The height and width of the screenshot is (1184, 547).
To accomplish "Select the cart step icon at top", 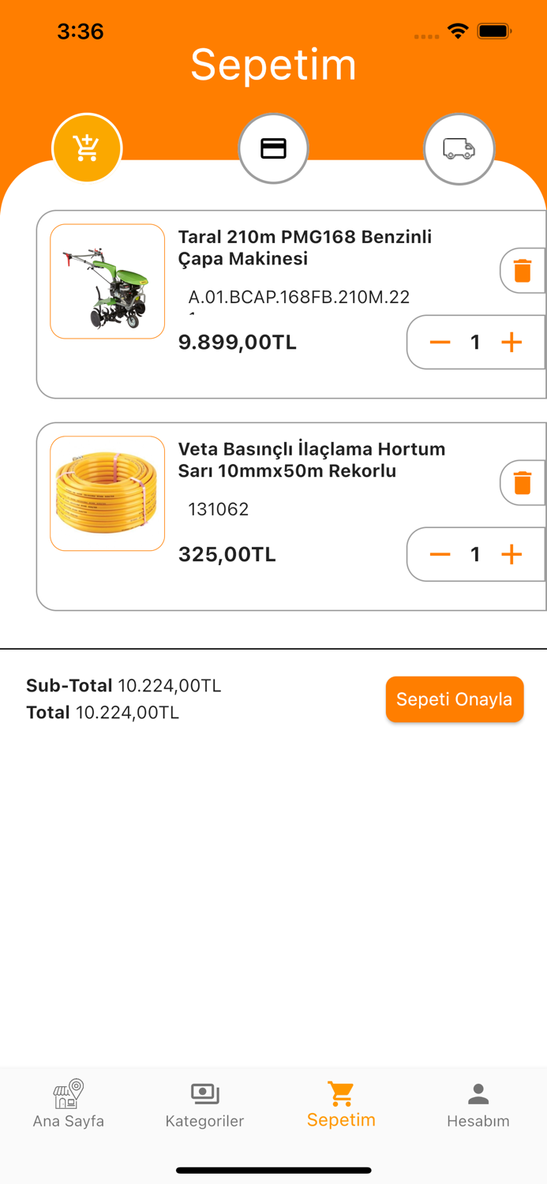I will (x=87, y=148).
